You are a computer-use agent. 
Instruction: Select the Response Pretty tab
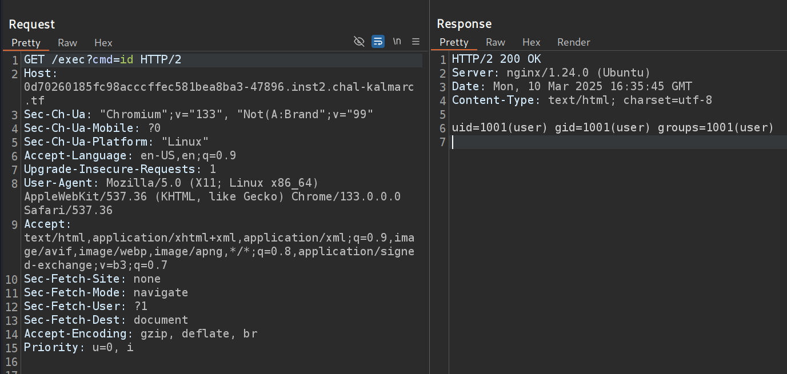click(x=454, y=42)
